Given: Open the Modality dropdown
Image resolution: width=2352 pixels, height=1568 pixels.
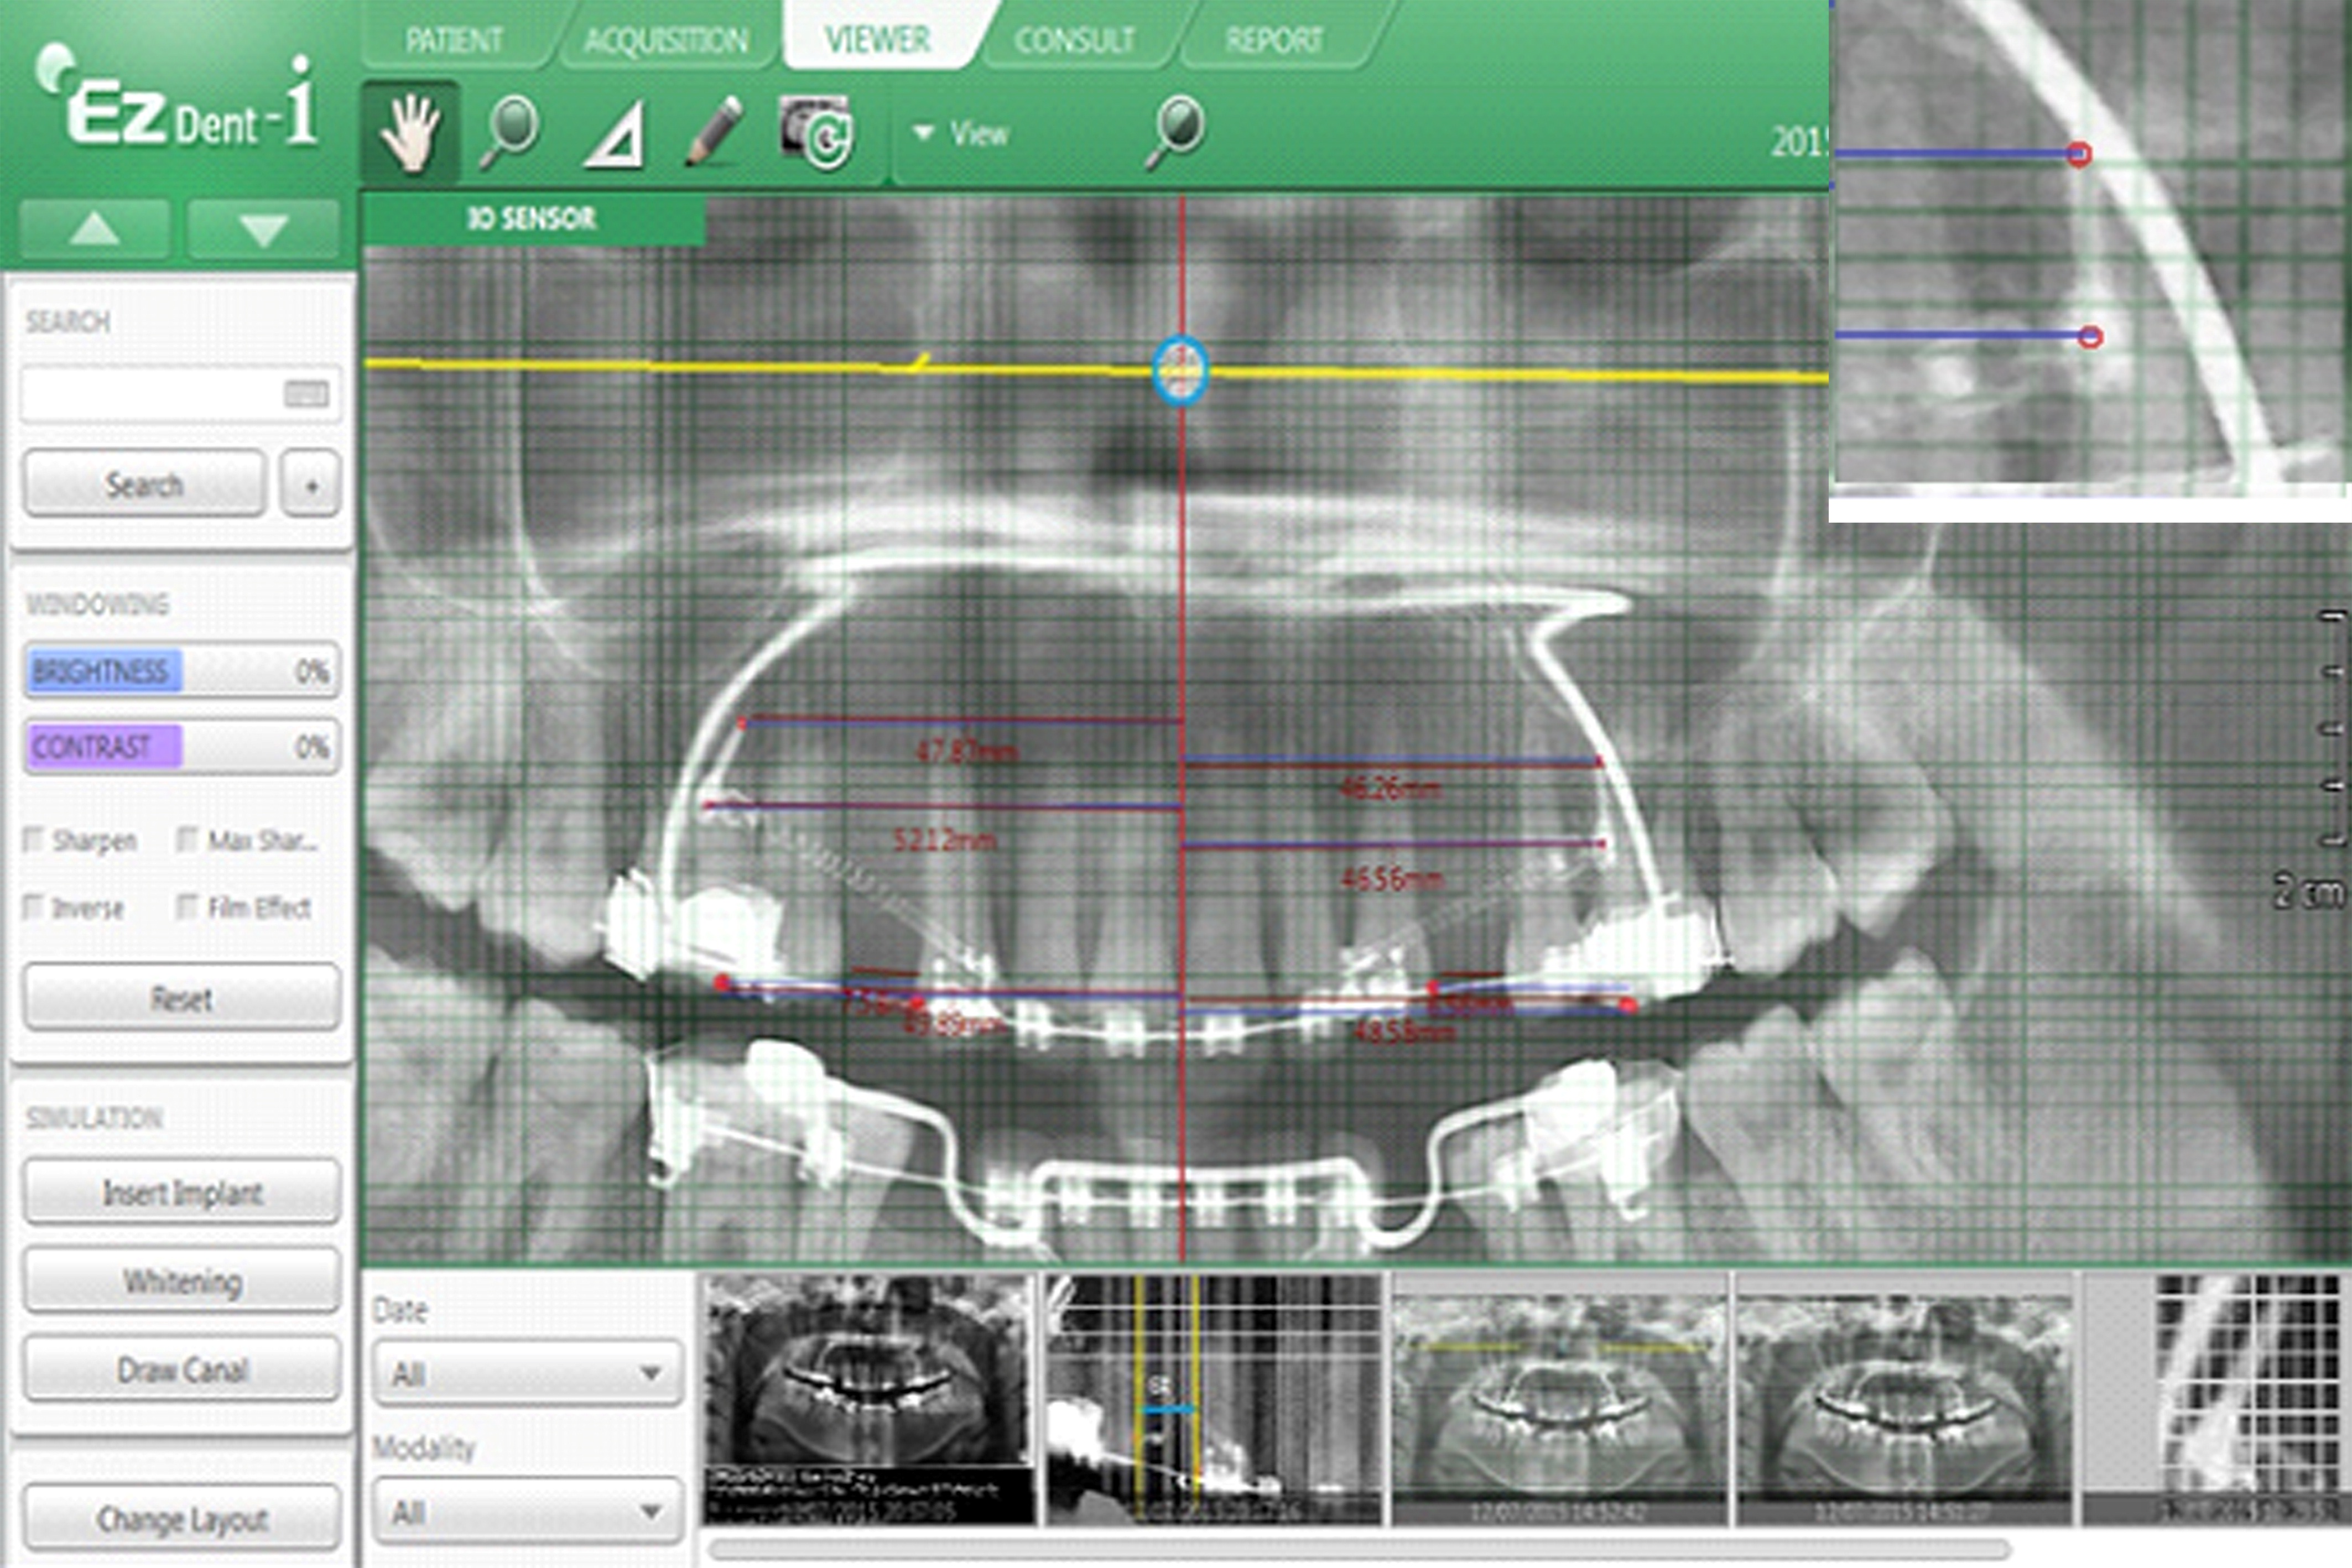Looking at the screenshot, I should pos(527,1511).
